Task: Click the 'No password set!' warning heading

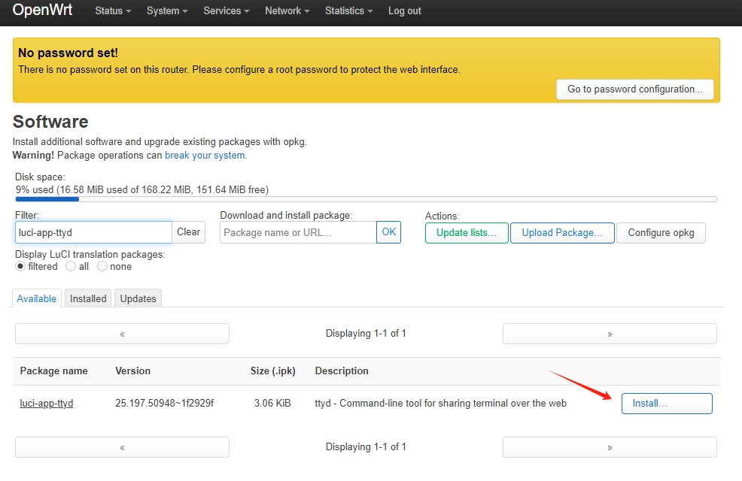Action: coord(68,53)
